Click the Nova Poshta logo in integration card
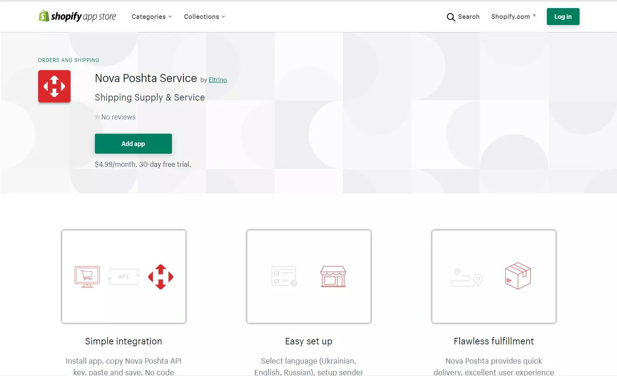 point(161,277)
